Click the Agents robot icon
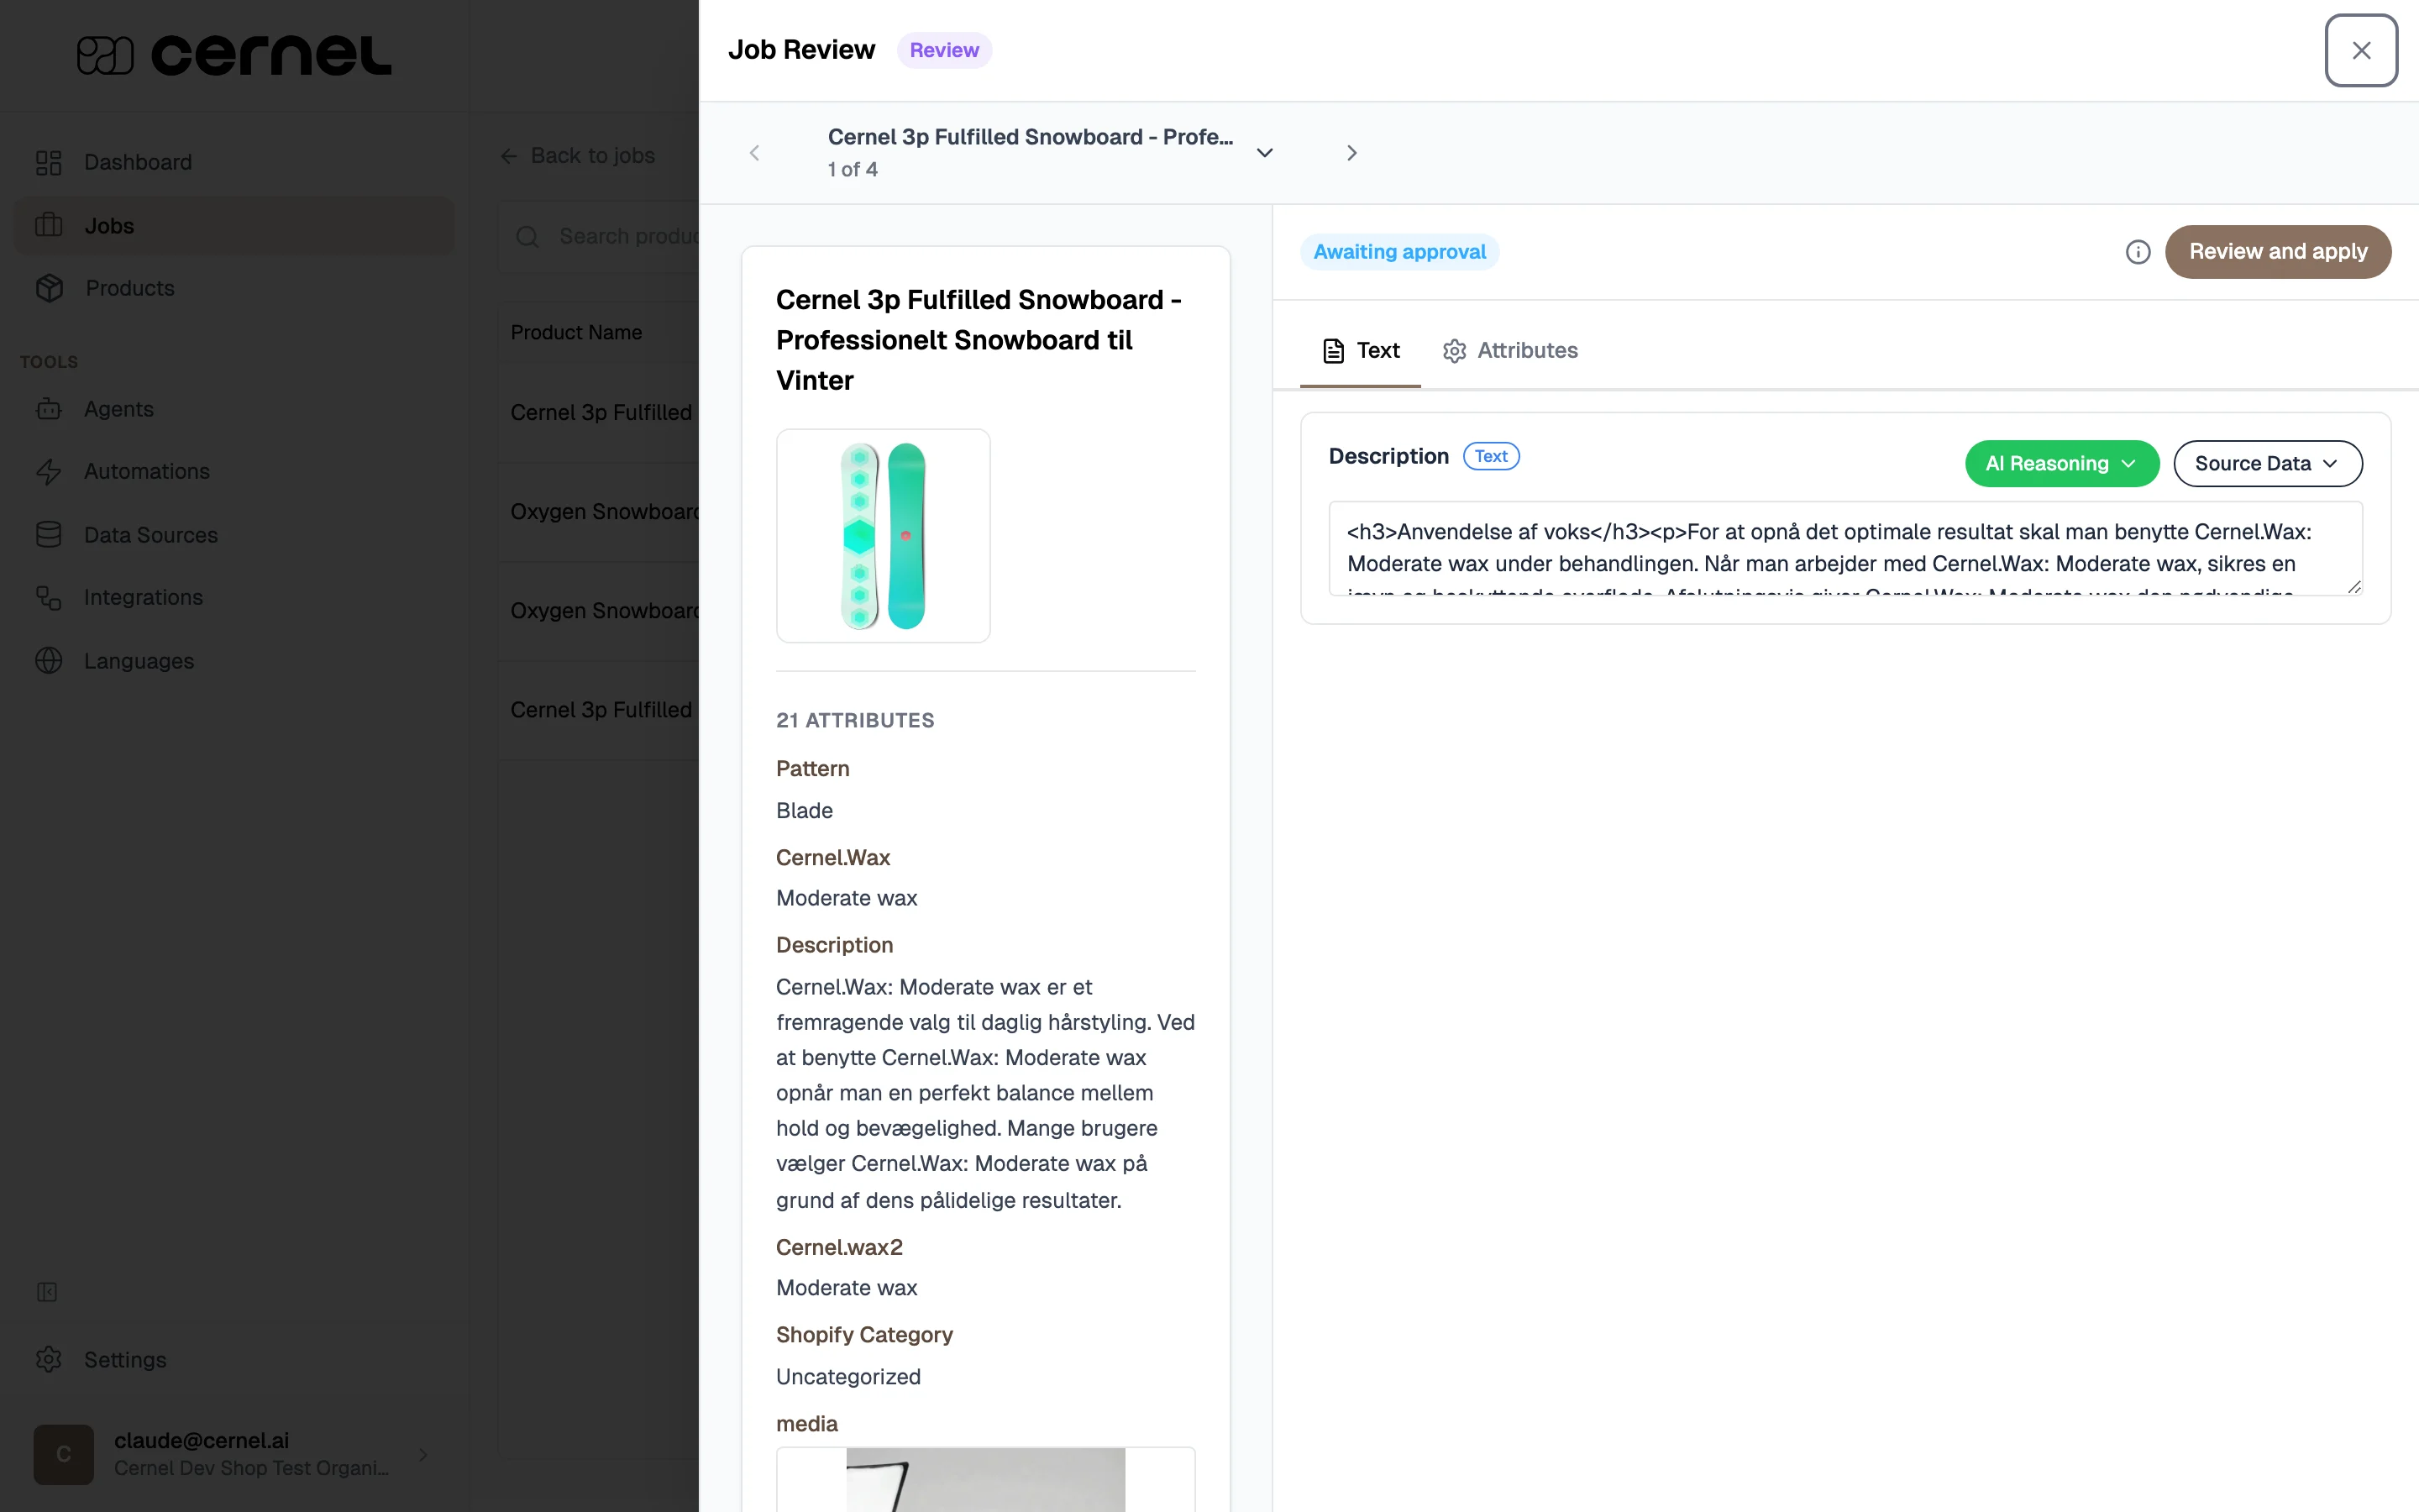Screen dimensions: 2419x1512 point(49,409)
